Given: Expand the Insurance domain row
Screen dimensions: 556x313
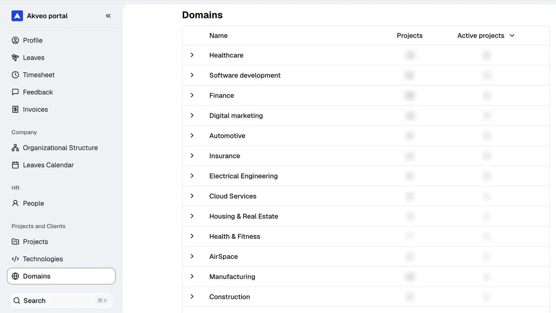Looking at the screenshot, I should [192, 156].
